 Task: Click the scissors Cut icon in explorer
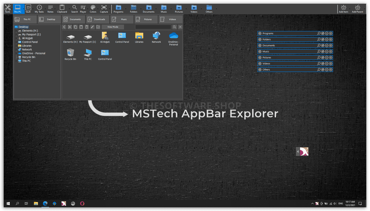70,27
